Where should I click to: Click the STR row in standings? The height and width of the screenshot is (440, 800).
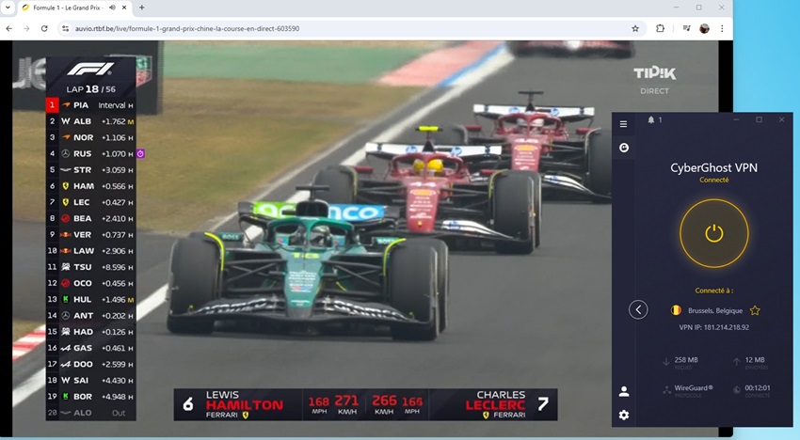90,170
